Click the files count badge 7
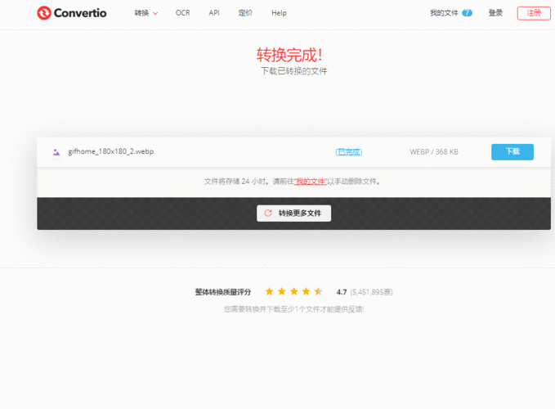 467,13
